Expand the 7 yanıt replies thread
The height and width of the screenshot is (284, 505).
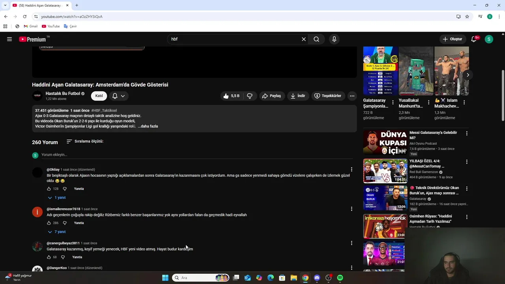click(56, 232)
